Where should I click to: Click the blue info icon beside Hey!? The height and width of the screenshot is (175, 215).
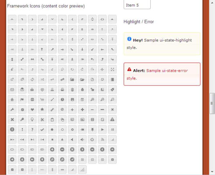129,39
